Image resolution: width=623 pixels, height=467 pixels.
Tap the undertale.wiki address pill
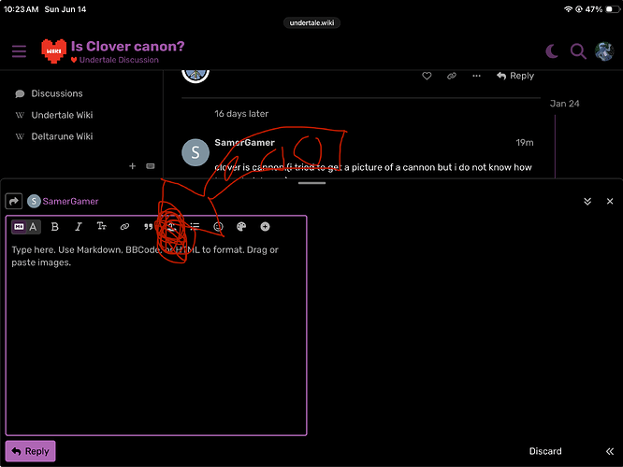tap(311, 23)
